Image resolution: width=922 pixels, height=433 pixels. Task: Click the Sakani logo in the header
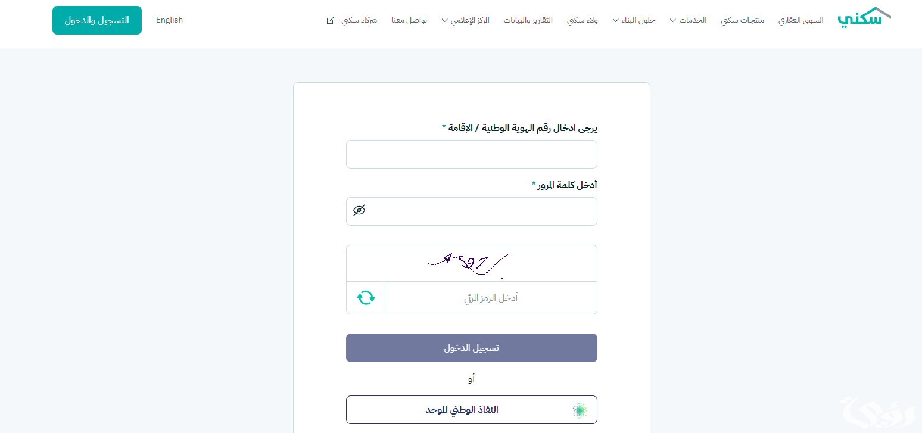tap(864, 18)
